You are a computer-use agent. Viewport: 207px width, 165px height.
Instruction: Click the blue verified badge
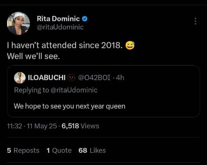tap(85, 19)
